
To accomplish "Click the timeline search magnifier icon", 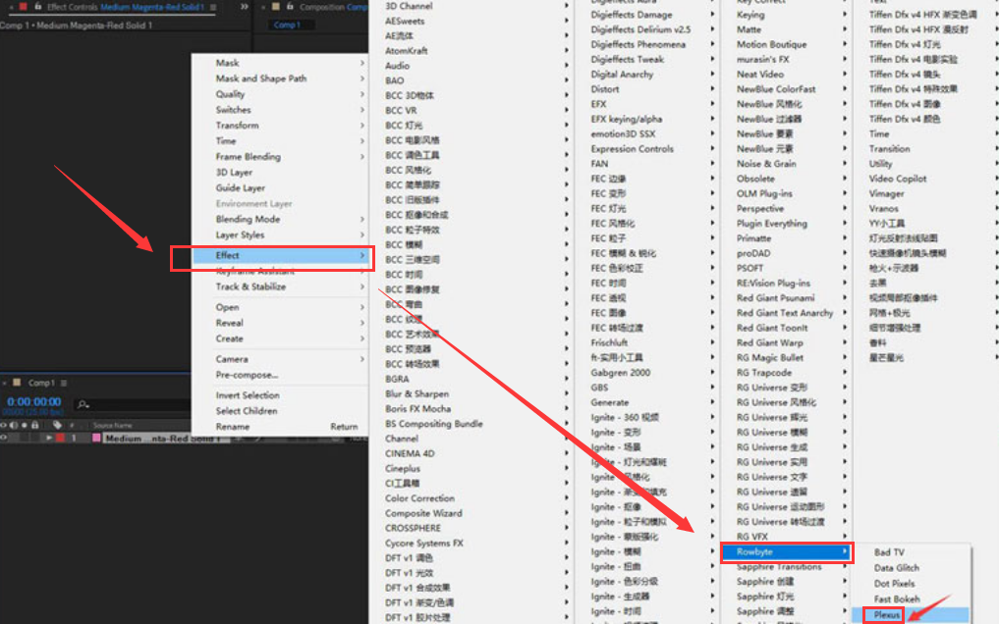I will [x=83, y=404].
